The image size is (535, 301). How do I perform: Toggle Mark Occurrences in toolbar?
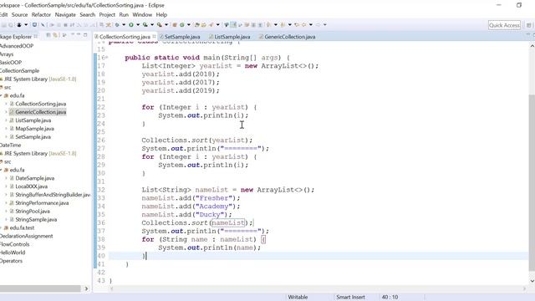233,24
